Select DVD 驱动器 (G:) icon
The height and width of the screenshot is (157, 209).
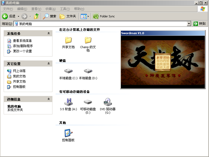108,102
